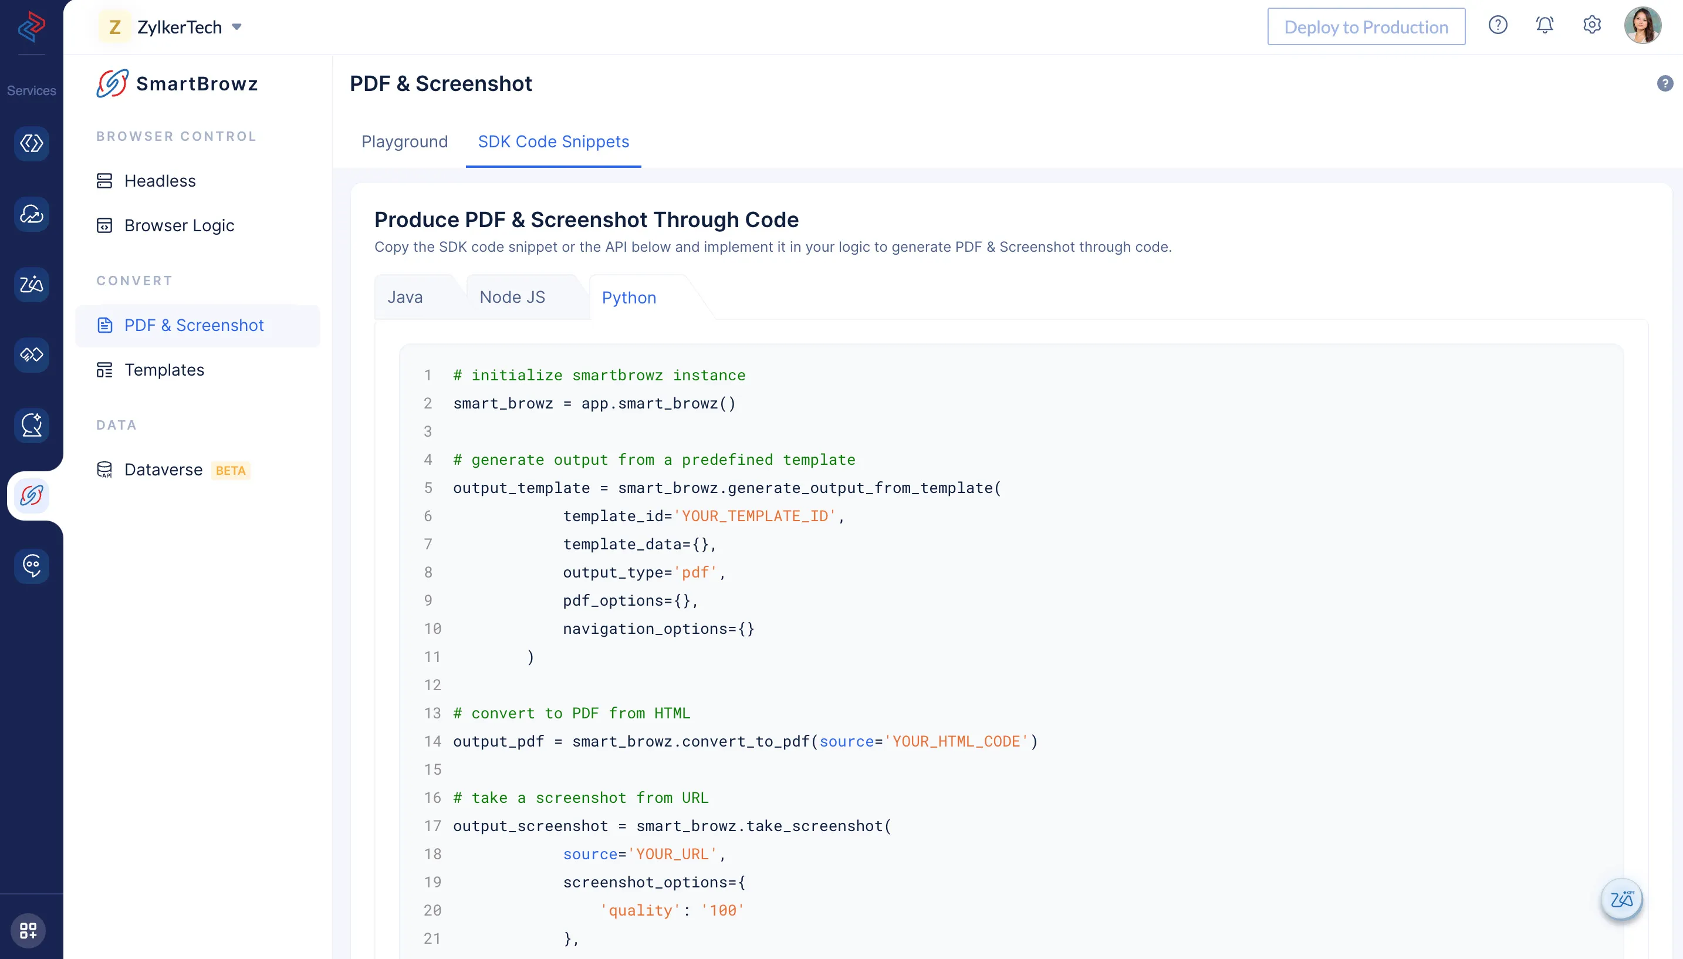
Task: Open help from the top bar question icon
Action: click(1498, 26)
